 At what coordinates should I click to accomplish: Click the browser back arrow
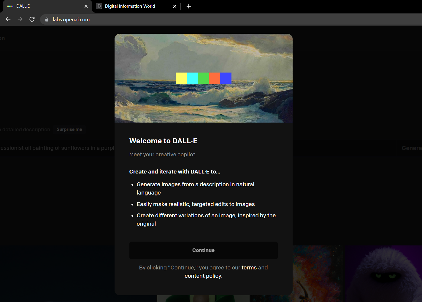(x=8, y=19)
